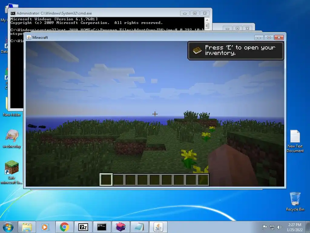The width and height of the screenshot is (310, 233).
Task: Click the 'Administrator: C:\Windows\System32\cmd.exe' title
Action: 54,13
